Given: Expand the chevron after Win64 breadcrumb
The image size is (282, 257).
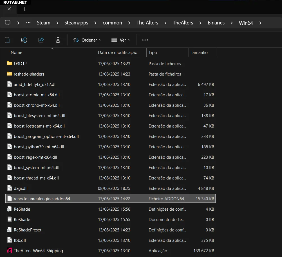Looking at the screenshot, I should point(260,23).
